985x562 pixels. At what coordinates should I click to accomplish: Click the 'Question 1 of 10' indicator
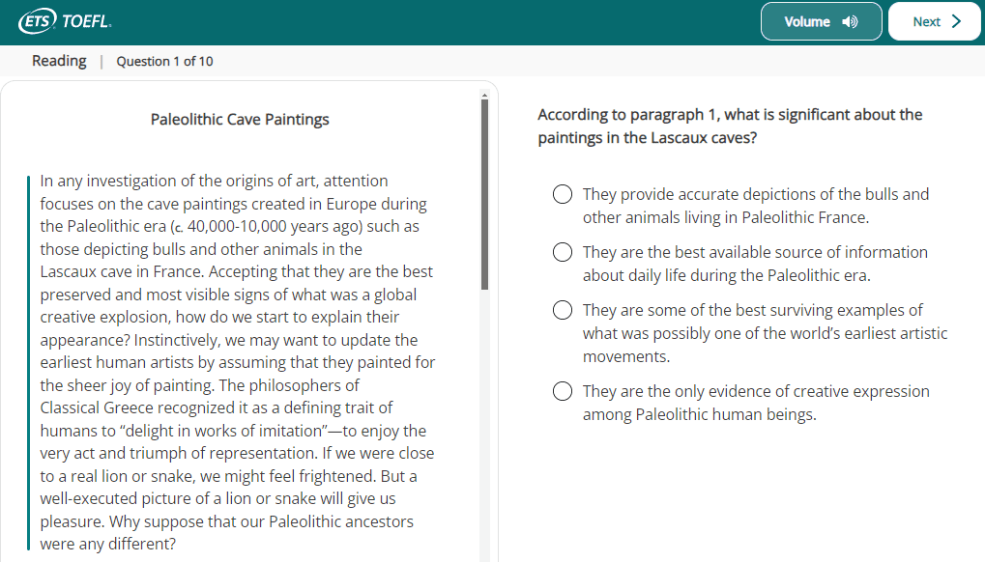(164, 62)
